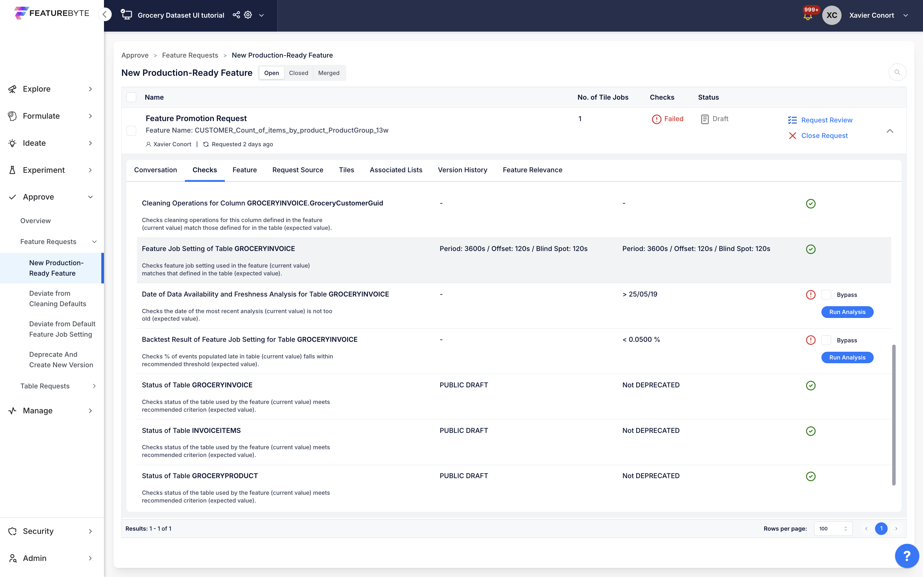Click the notification bell icon

click(x=807, y=17)
